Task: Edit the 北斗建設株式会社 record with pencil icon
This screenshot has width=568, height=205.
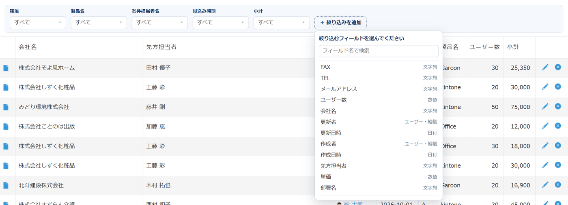Action: [545, 184]
